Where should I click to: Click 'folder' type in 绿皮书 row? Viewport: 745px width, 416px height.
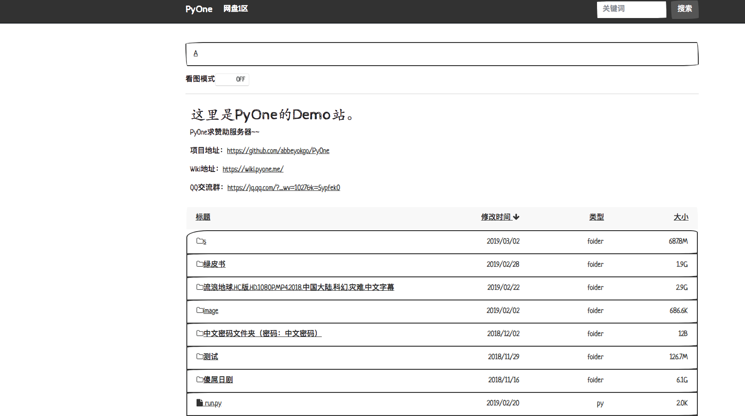tap(596, 264)
